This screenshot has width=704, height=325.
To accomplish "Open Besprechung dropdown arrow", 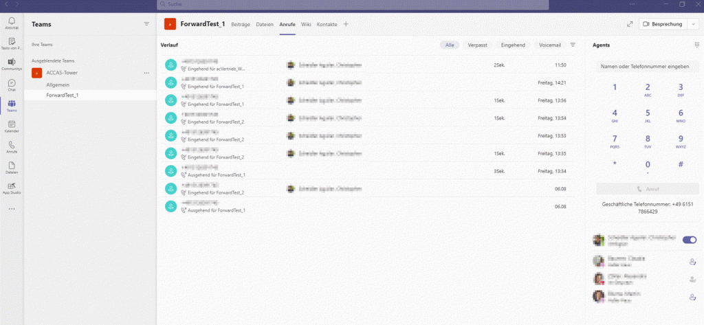I will [693, 24].
